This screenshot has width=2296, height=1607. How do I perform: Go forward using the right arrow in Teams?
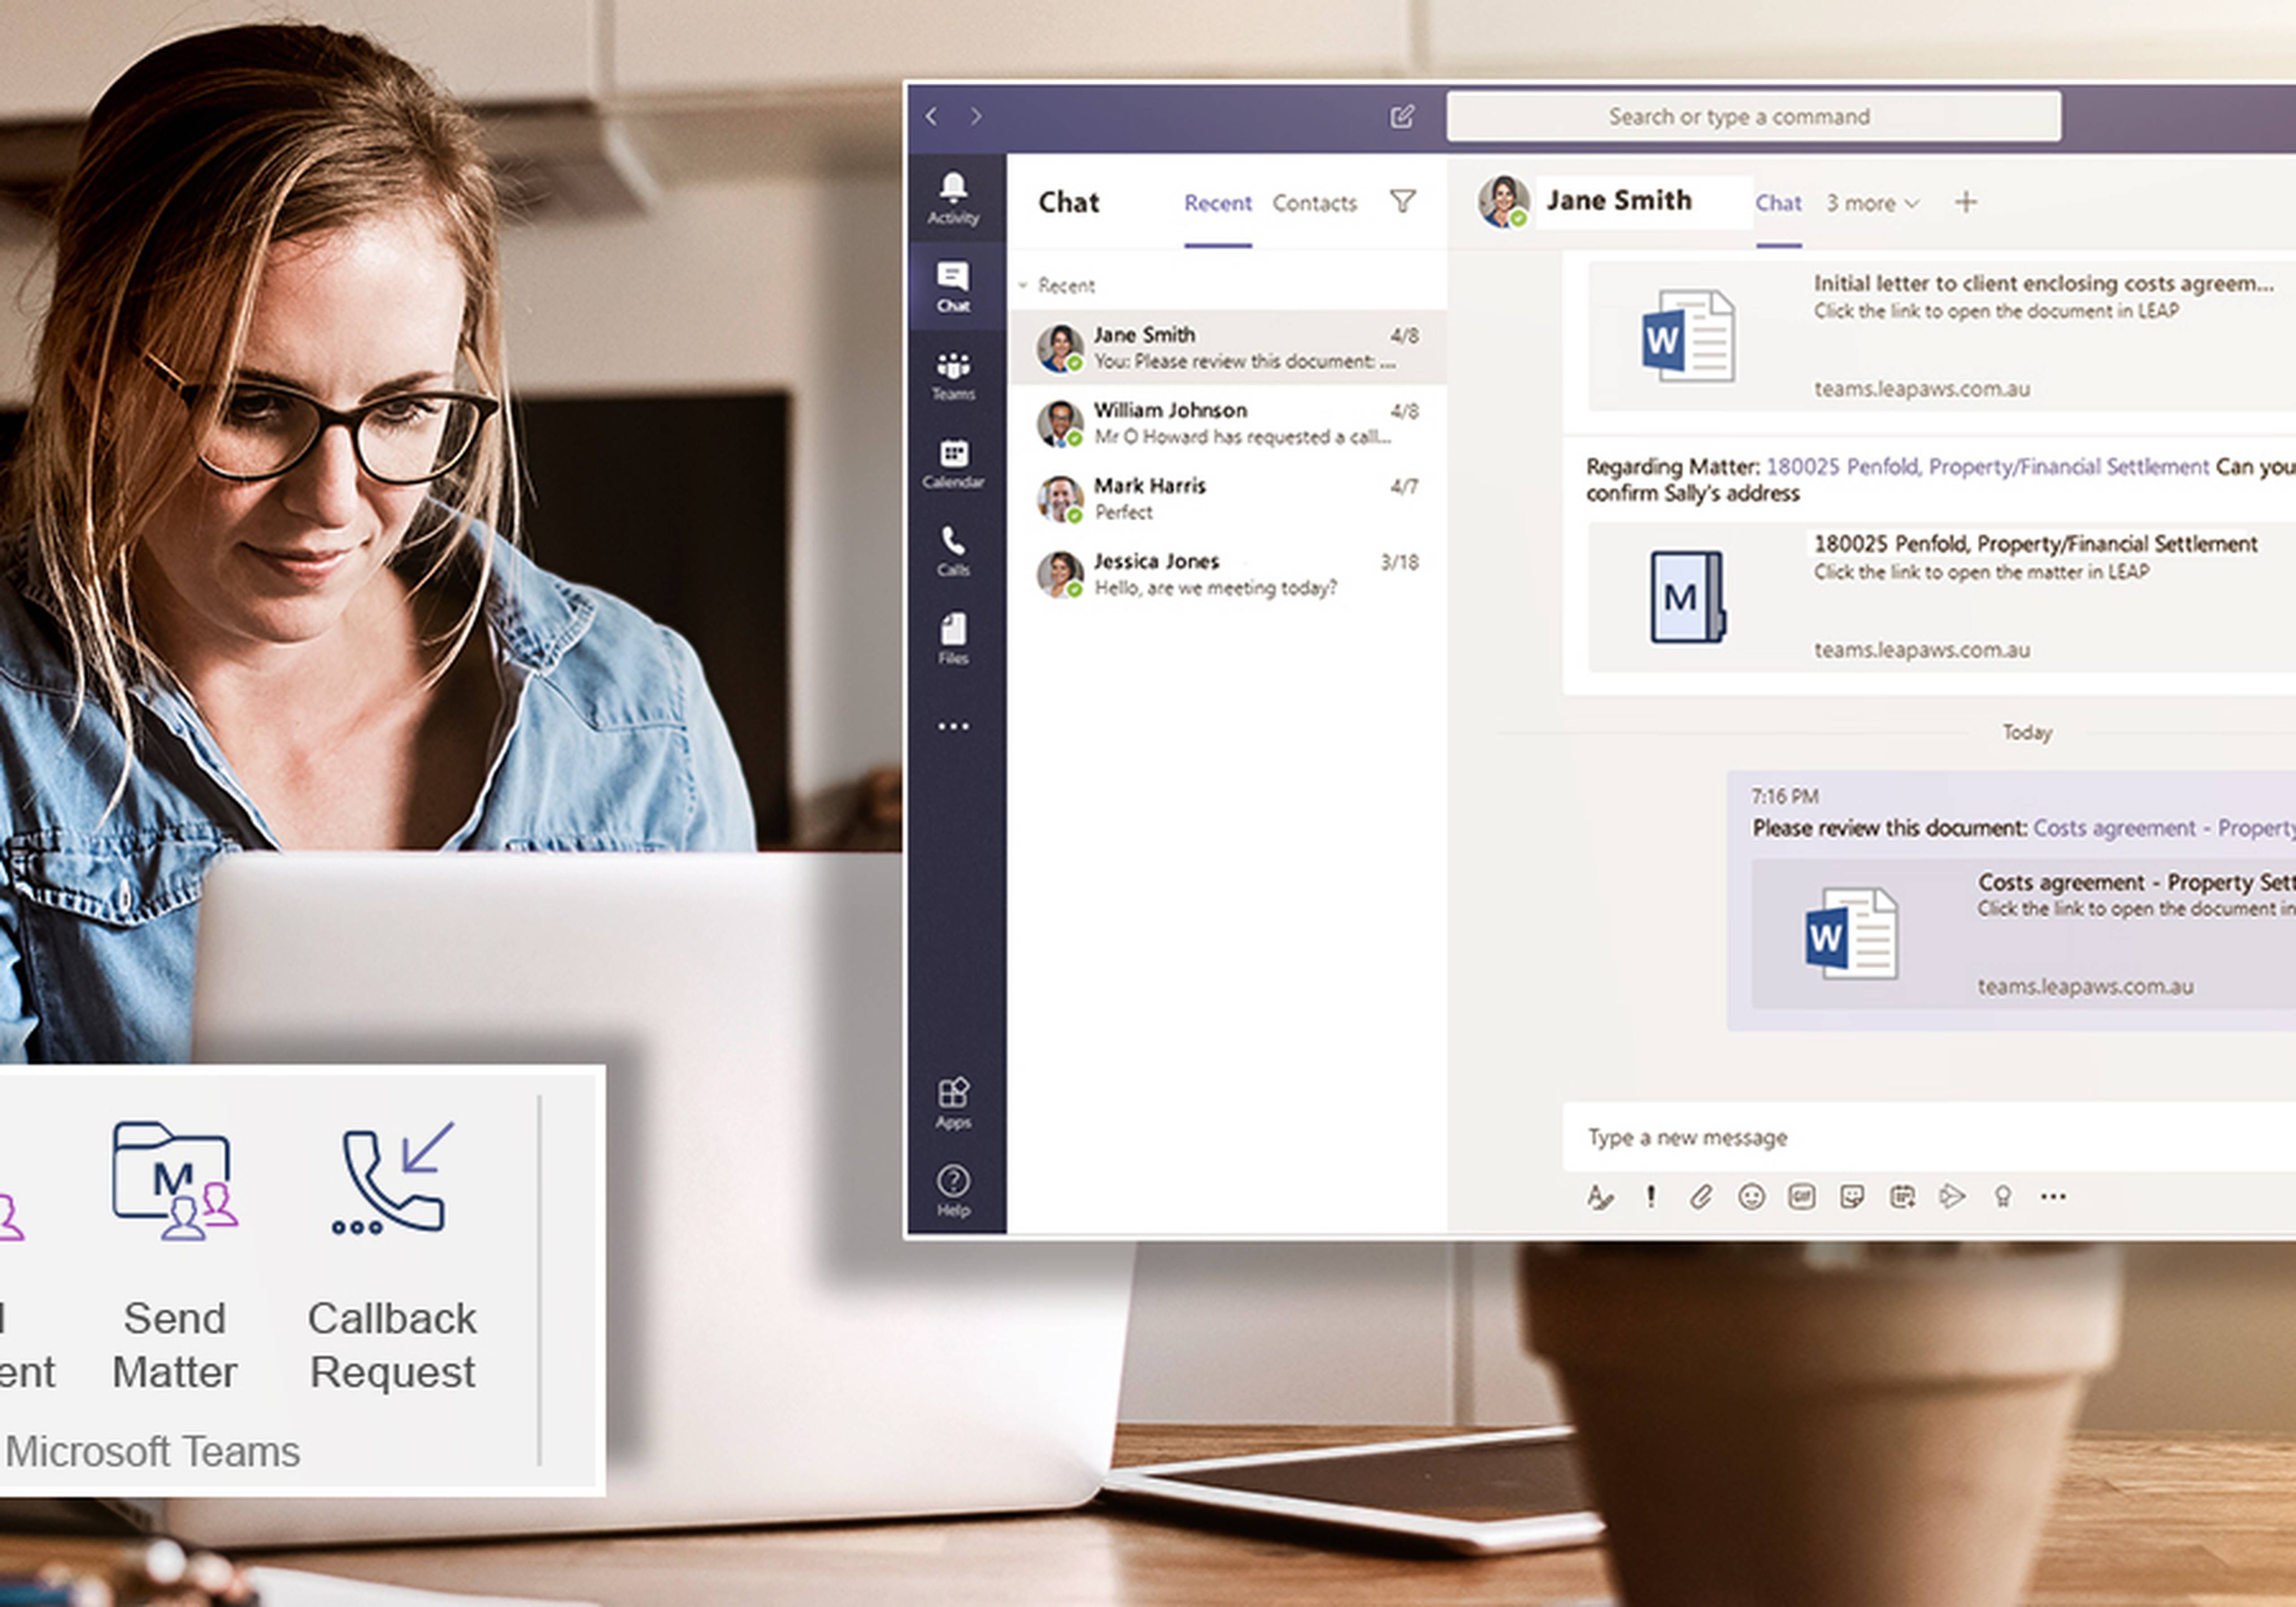pos(976,116)
